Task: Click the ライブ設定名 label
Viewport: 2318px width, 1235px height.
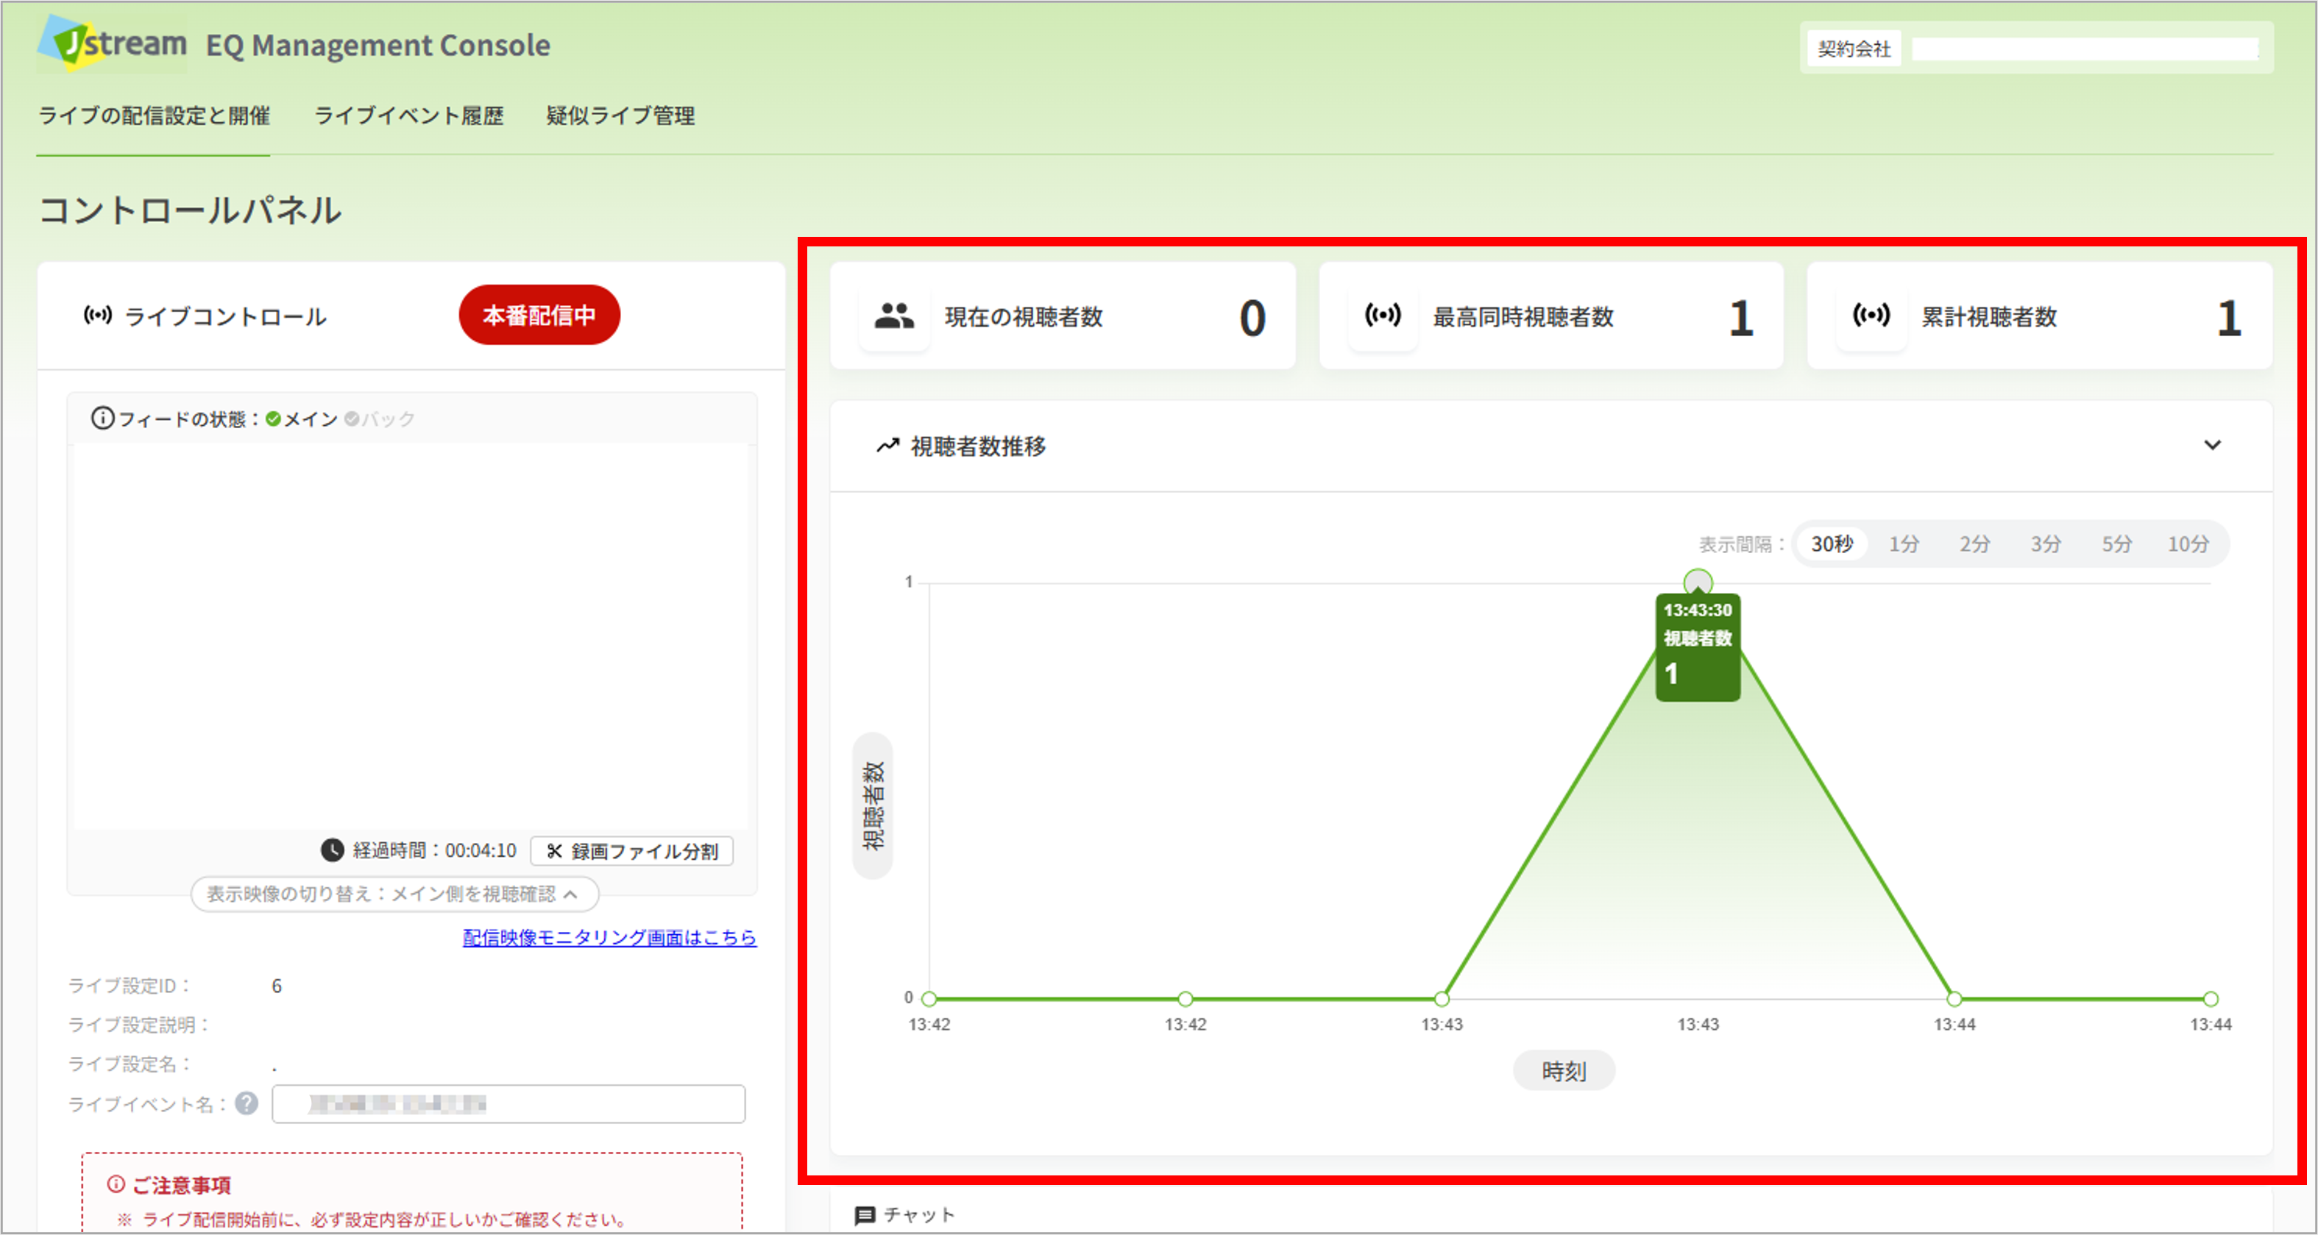Action: [130, 1064]
